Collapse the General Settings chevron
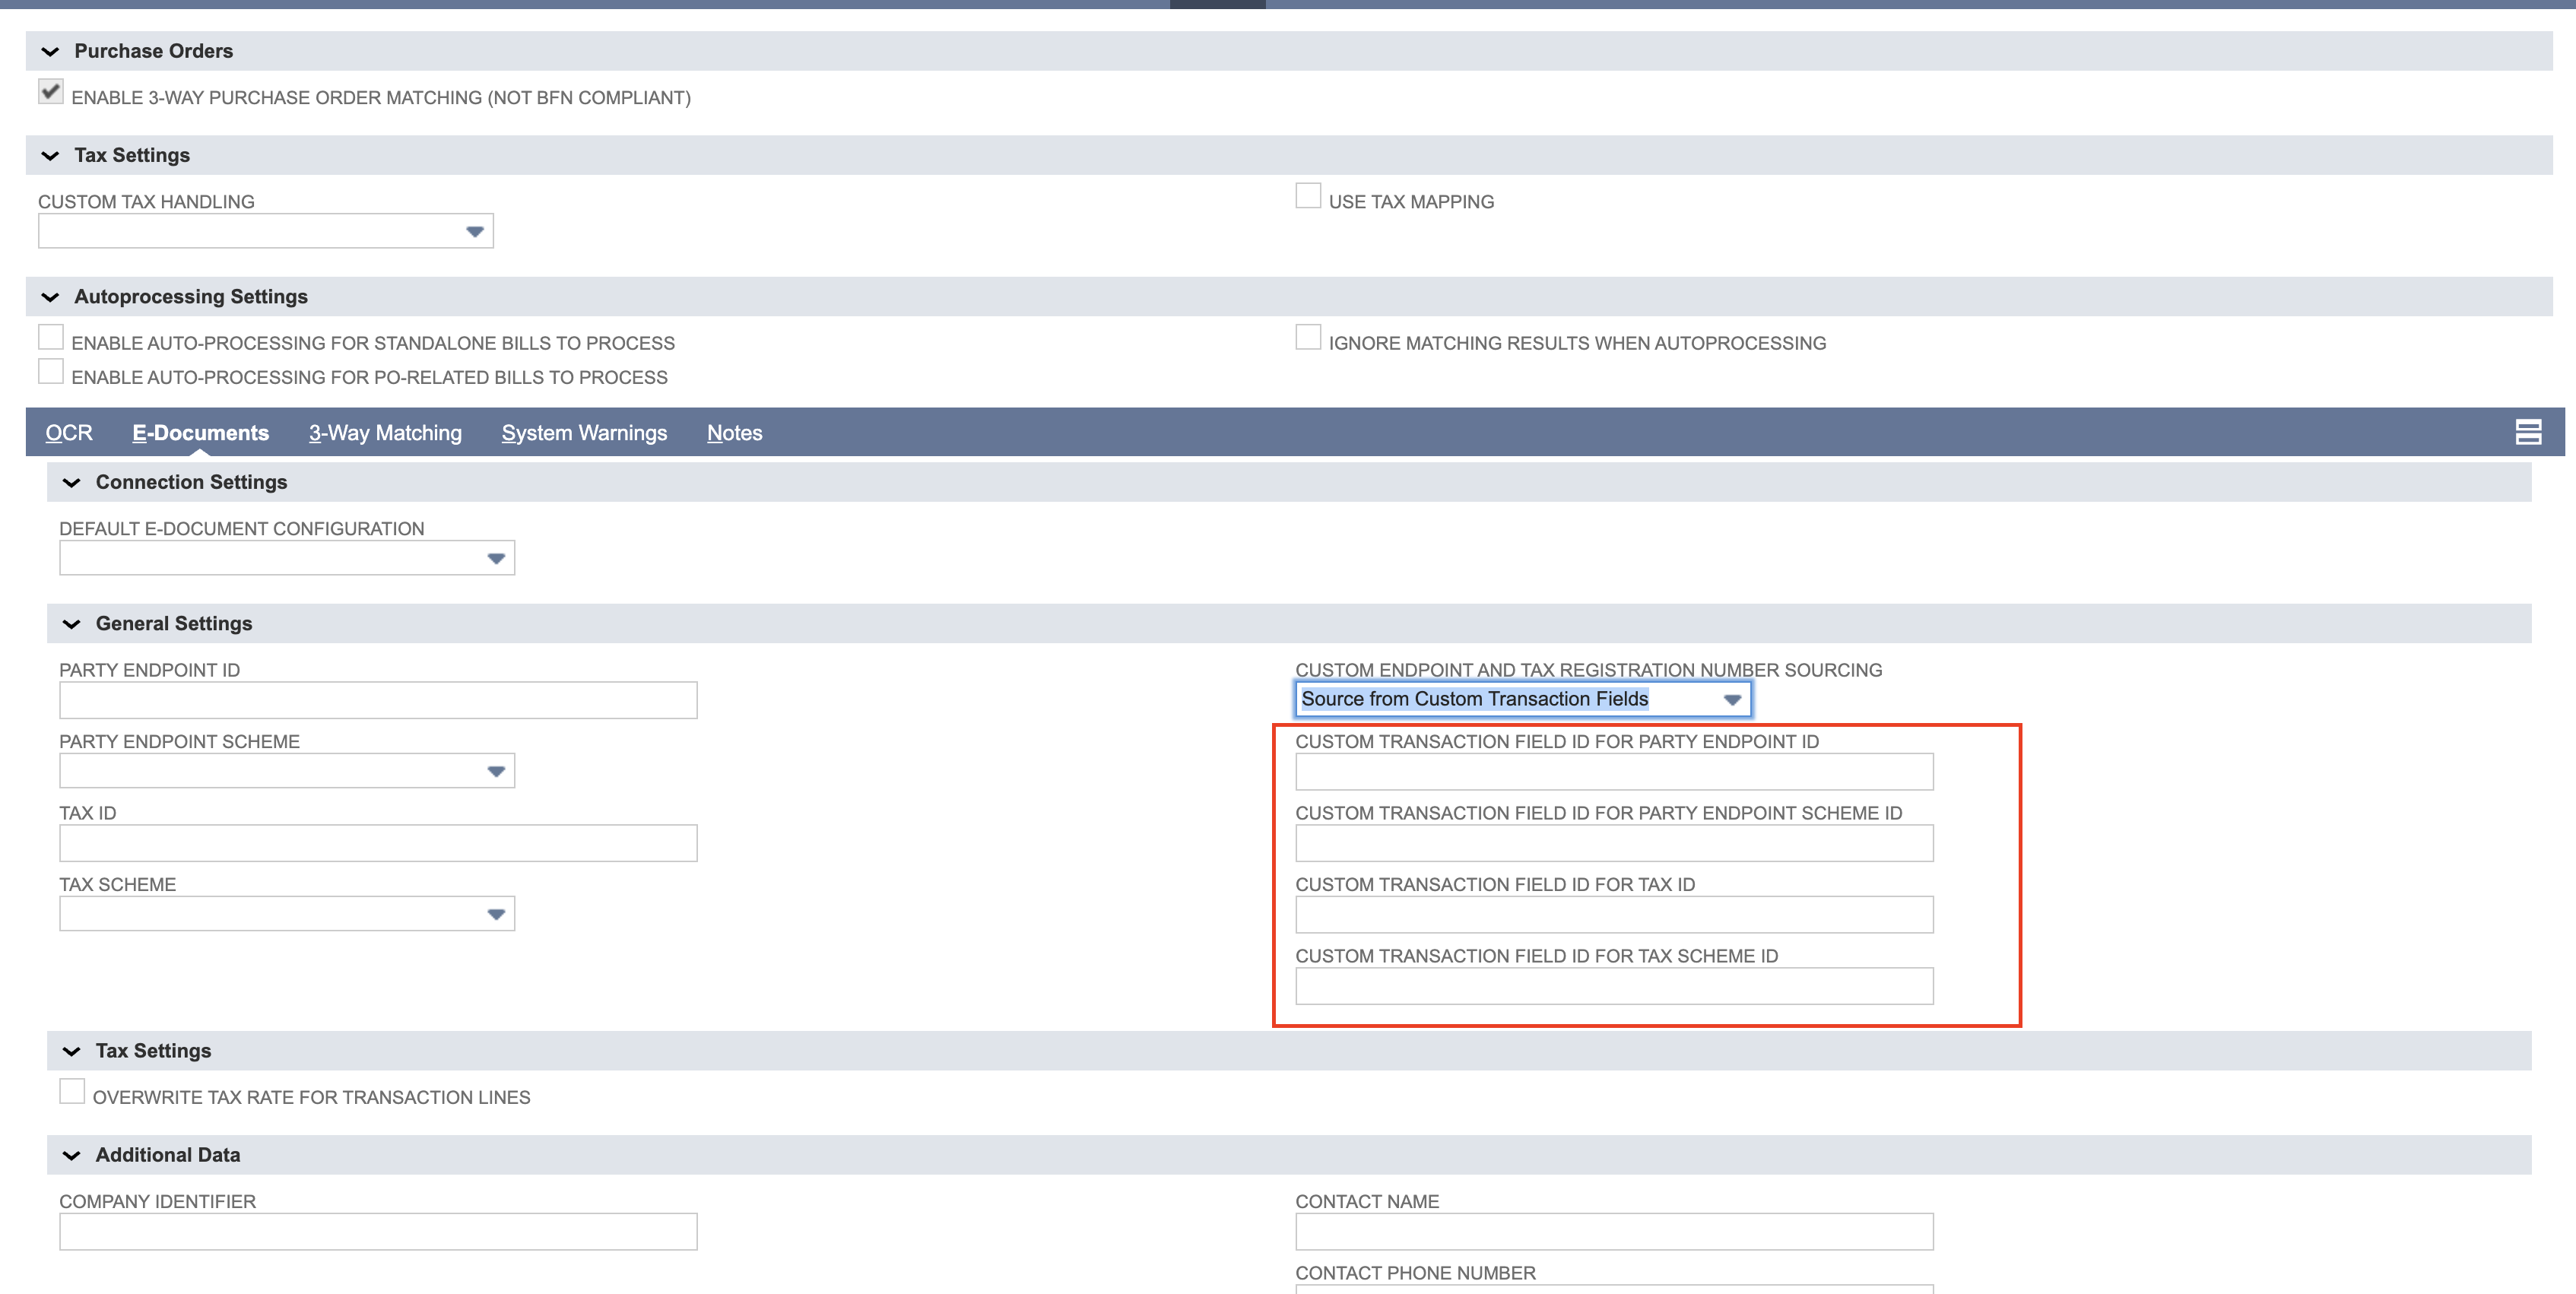Viewport: 2576px width, 1294px height. pos(71,624)
